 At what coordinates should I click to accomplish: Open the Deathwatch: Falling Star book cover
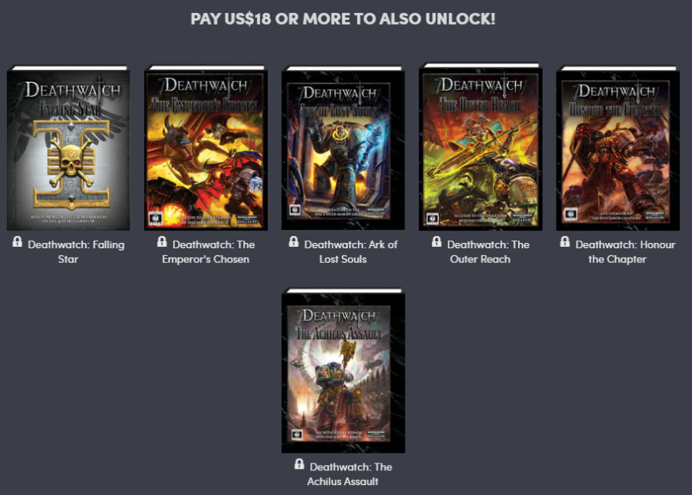point(69,148)
